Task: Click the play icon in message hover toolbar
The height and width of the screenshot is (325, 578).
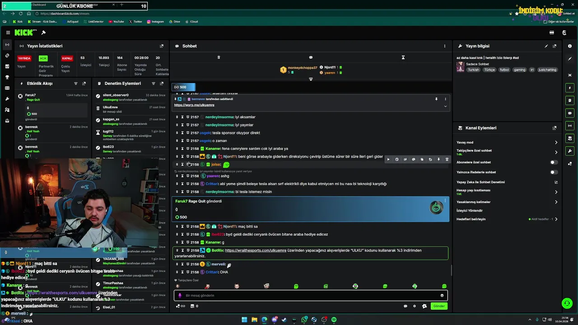Action: point(388,159)
